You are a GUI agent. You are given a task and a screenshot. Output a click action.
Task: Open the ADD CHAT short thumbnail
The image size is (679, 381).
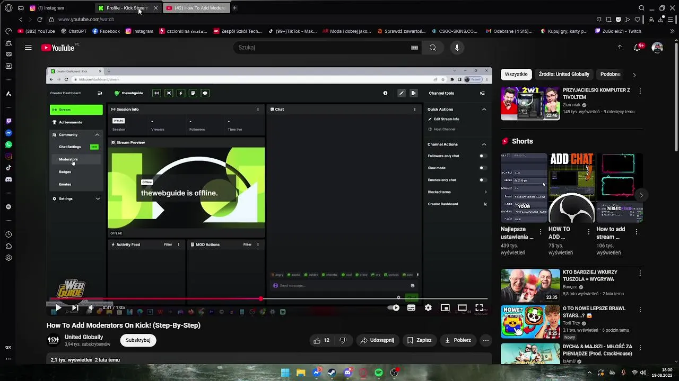tap(571, 188)
